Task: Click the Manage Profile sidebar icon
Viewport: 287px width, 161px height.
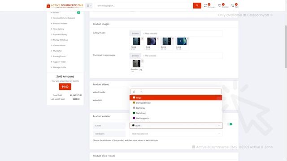Action: click(x=52, y=68)
